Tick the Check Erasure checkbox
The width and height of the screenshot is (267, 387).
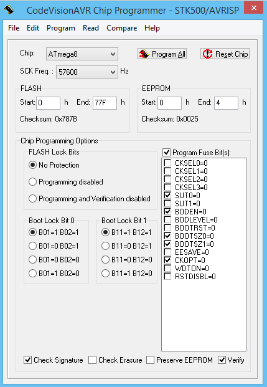point(92,360)
